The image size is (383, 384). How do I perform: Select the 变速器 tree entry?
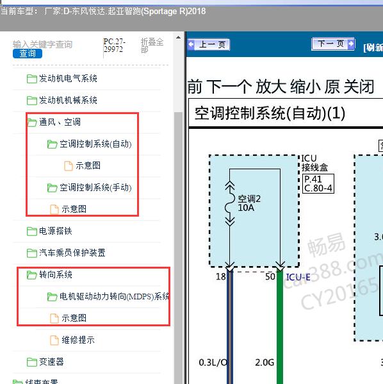[x=51, y=362]
